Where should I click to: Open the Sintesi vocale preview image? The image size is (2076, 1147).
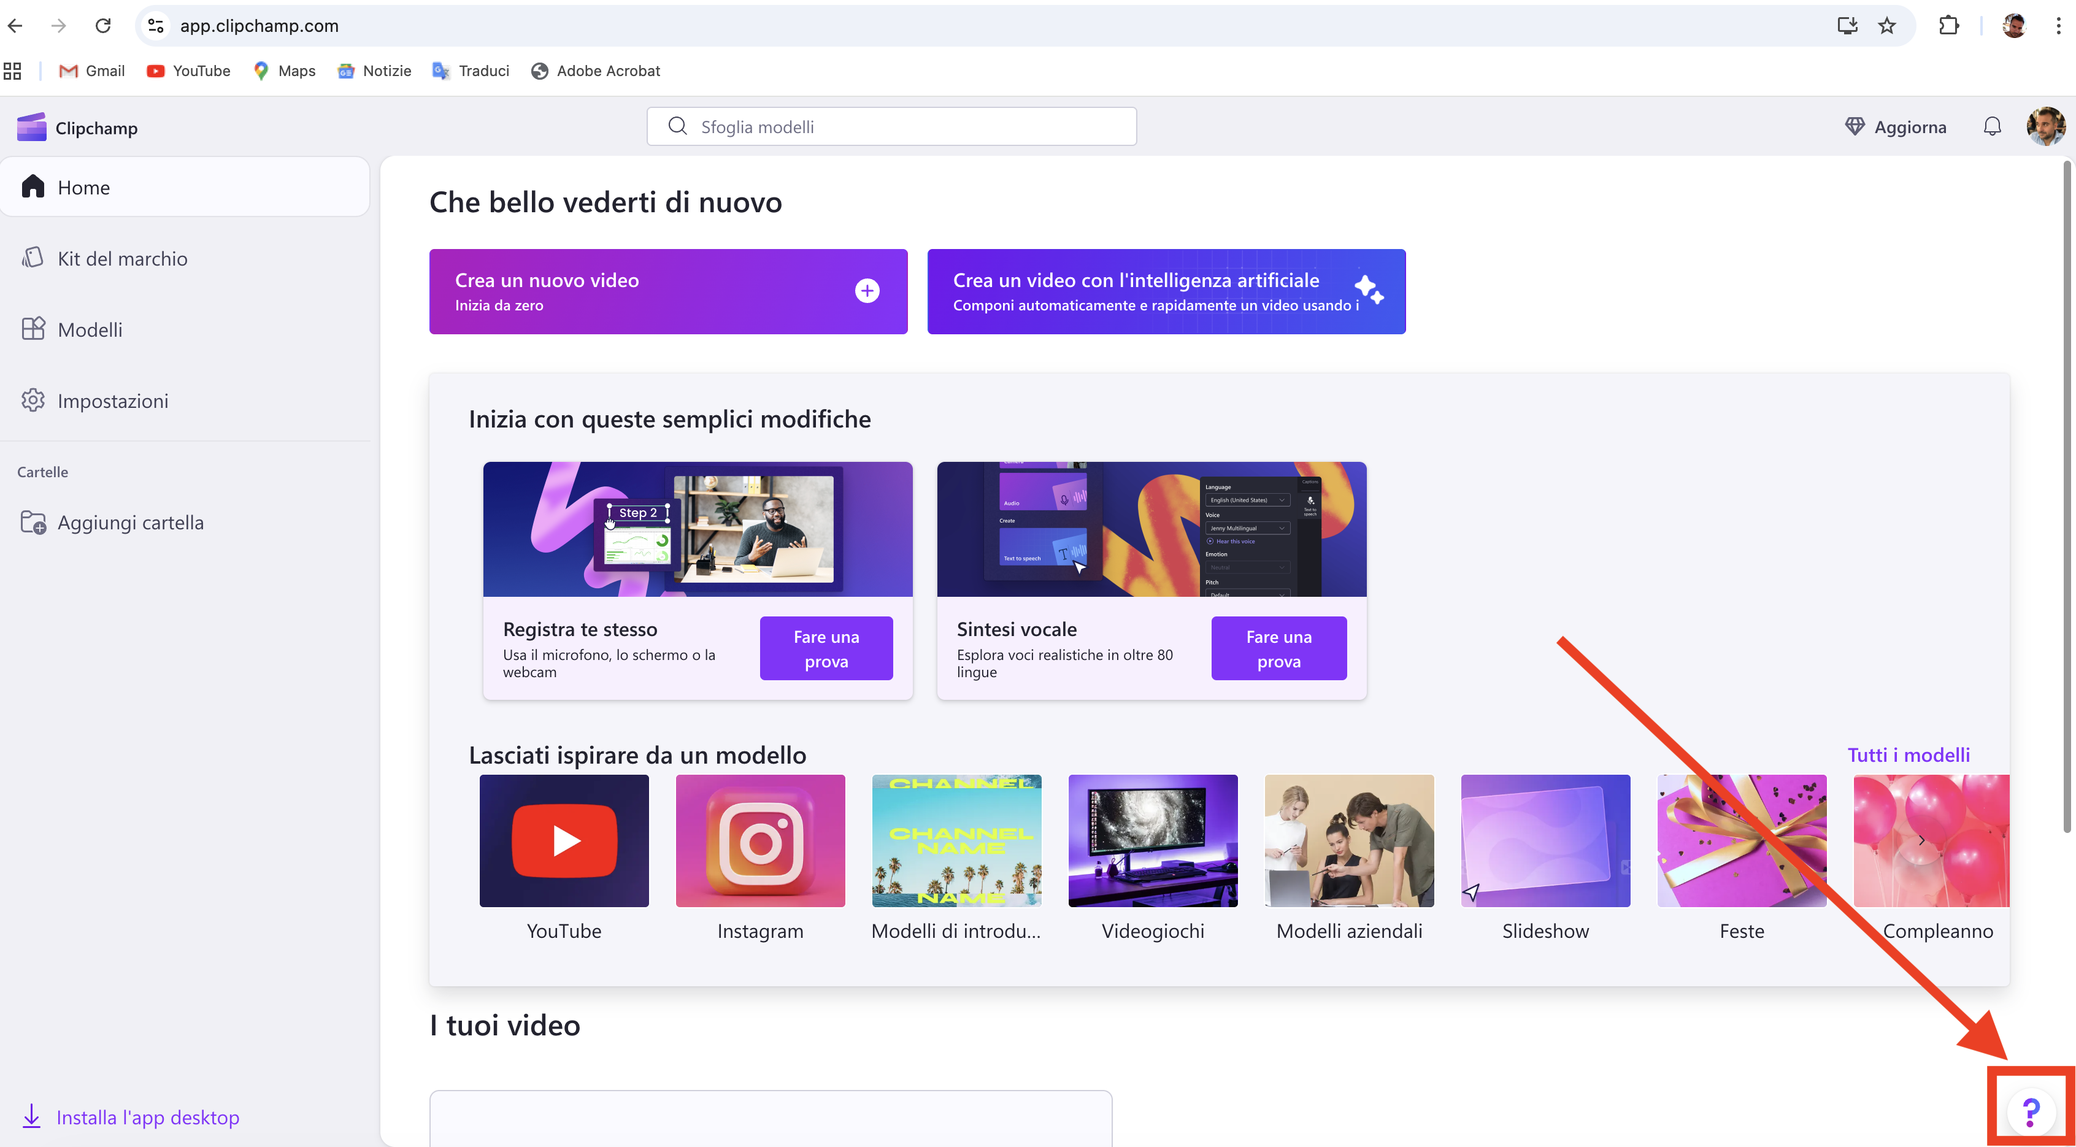click(x=1151, y=529)
